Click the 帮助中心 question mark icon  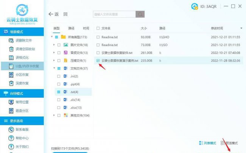pos(11,138)
